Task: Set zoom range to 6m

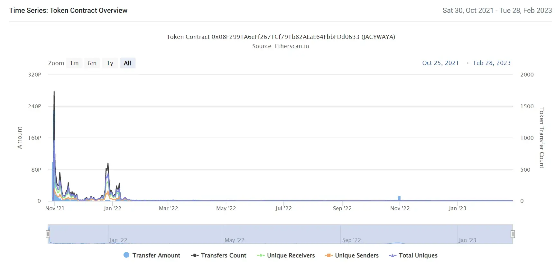Action: tap(92, 63)
